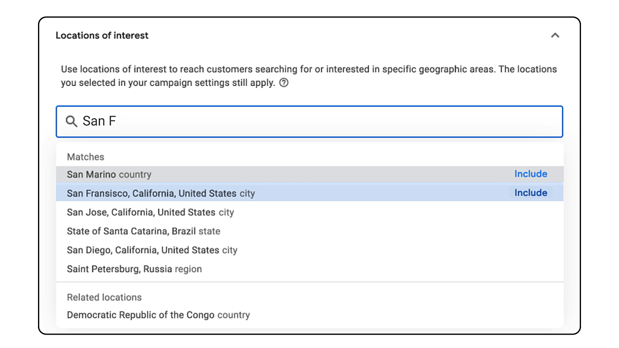619x348 pixels.
Task: Click the Locations of interest heading
Action: tap(102, 35)
